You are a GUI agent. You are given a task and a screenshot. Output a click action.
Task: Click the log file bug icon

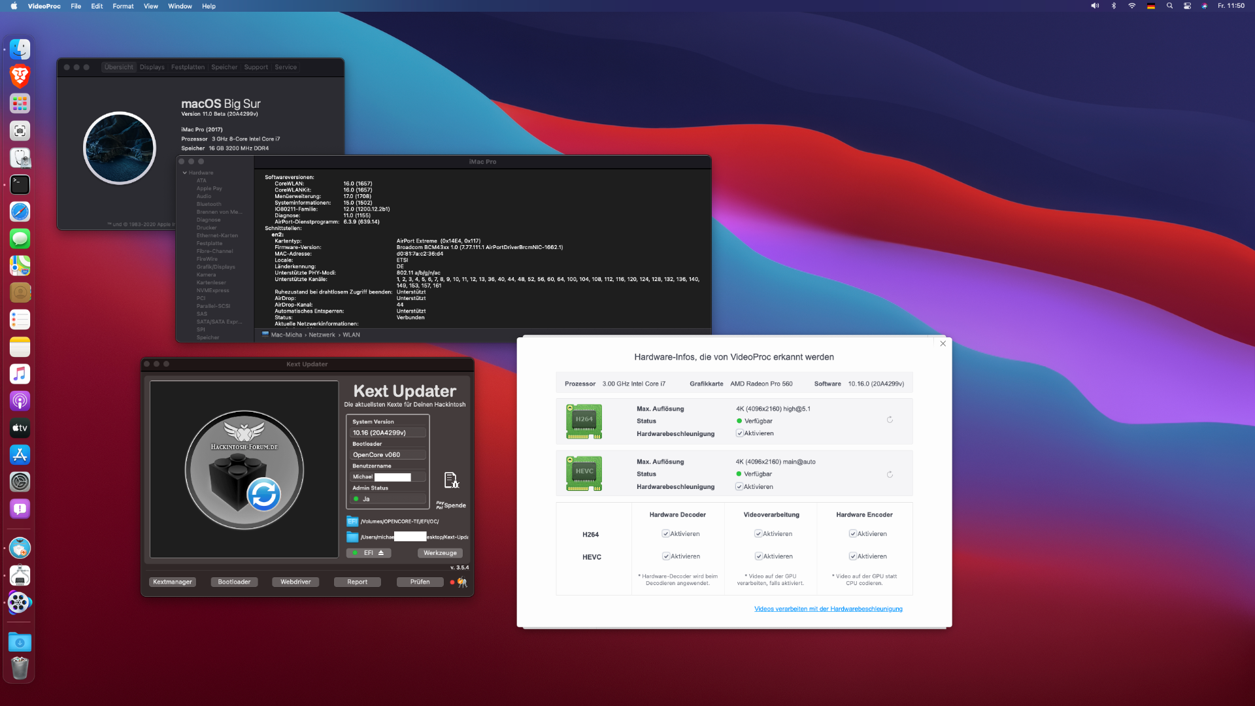451,480
